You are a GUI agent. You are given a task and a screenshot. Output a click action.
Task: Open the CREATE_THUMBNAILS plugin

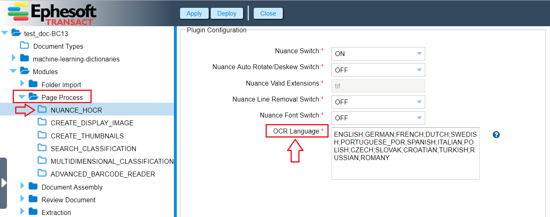coord(87,136)
